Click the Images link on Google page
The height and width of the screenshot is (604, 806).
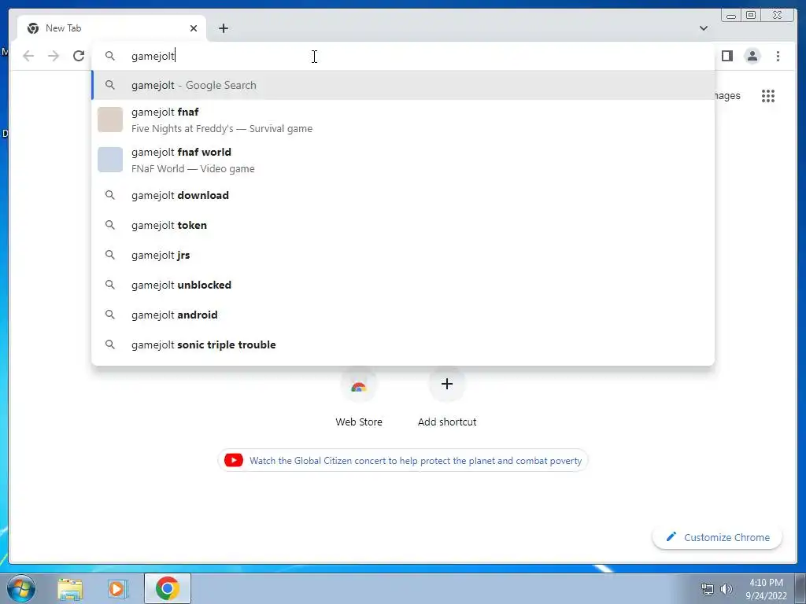coord(727,95)
